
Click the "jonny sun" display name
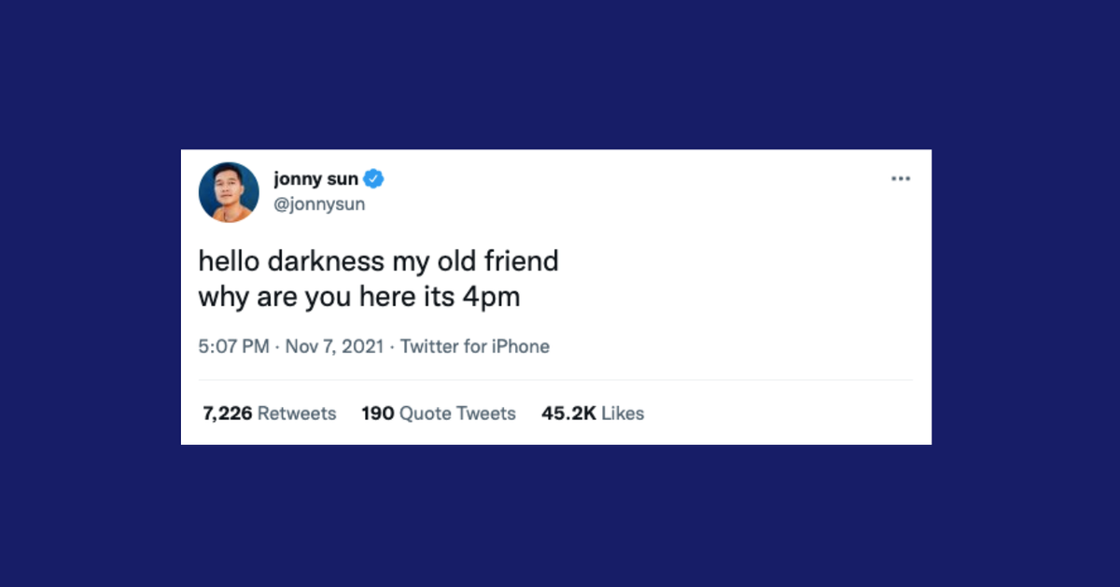pyautogui.click(x=317, y=177)
